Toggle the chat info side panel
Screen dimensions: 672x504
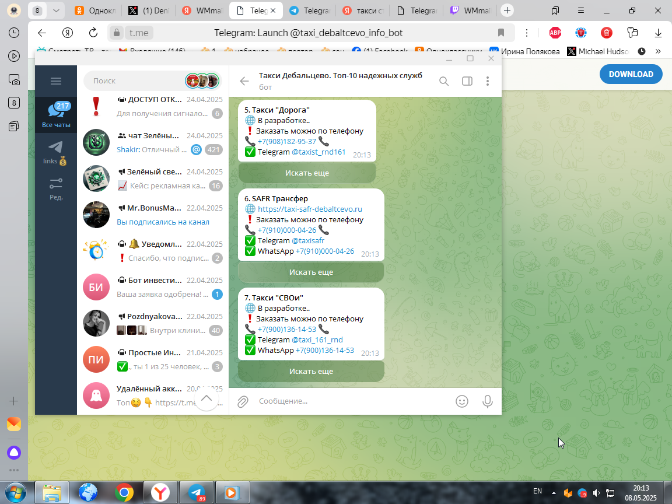[x=467, y=81]
